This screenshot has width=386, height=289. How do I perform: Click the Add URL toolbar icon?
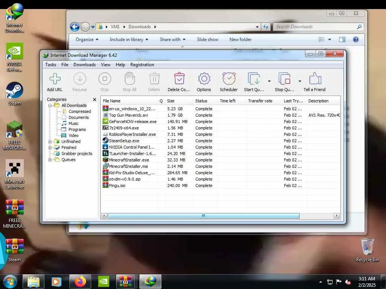55,82
